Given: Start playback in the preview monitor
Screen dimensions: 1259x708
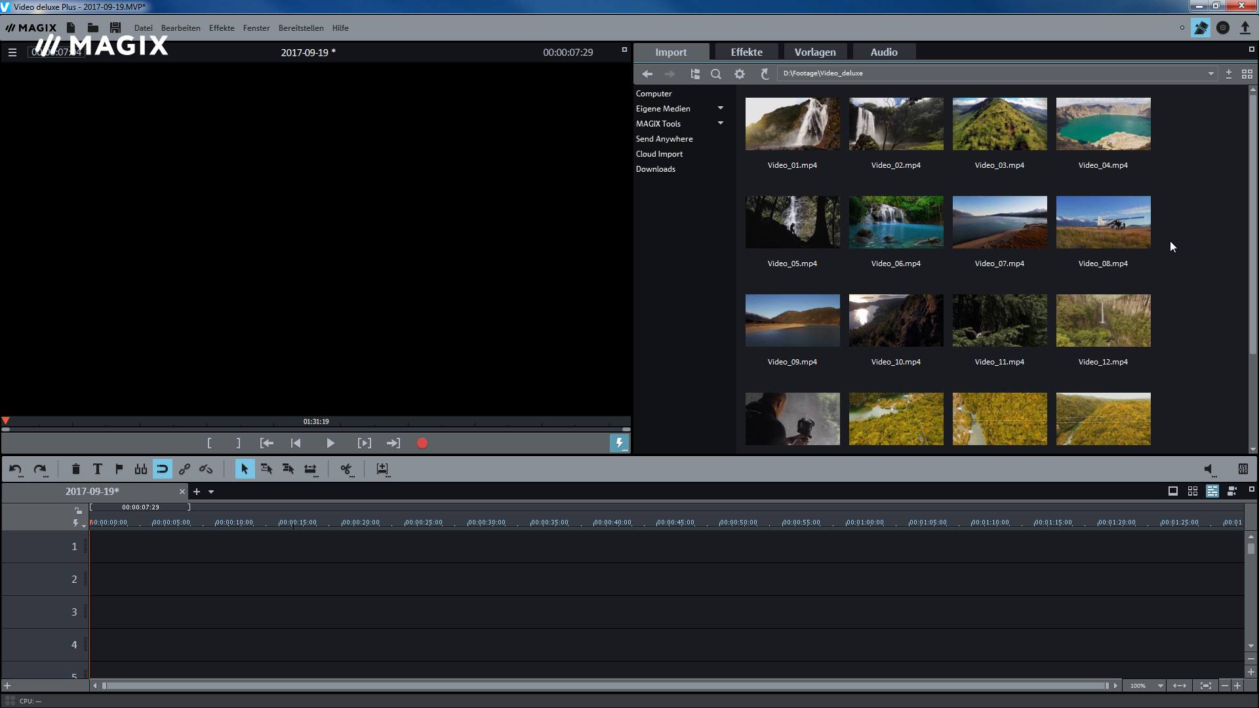Looking at the screenshot, I should coord(330,443).
